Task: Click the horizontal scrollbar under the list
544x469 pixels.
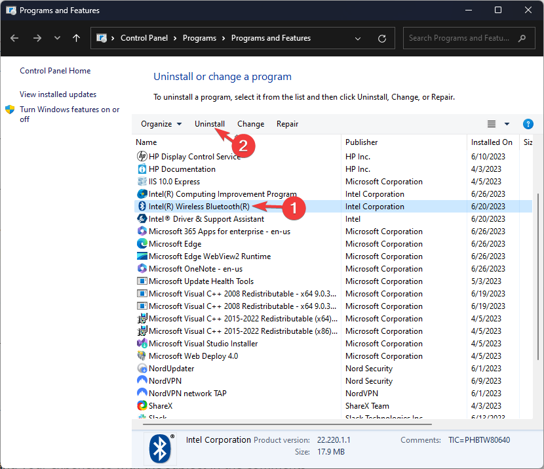Action: tap(287, 424)
